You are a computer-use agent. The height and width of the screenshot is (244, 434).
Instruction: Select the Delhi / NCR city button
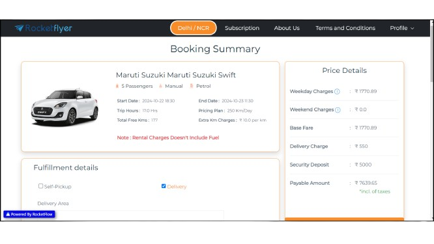point(193,28)
